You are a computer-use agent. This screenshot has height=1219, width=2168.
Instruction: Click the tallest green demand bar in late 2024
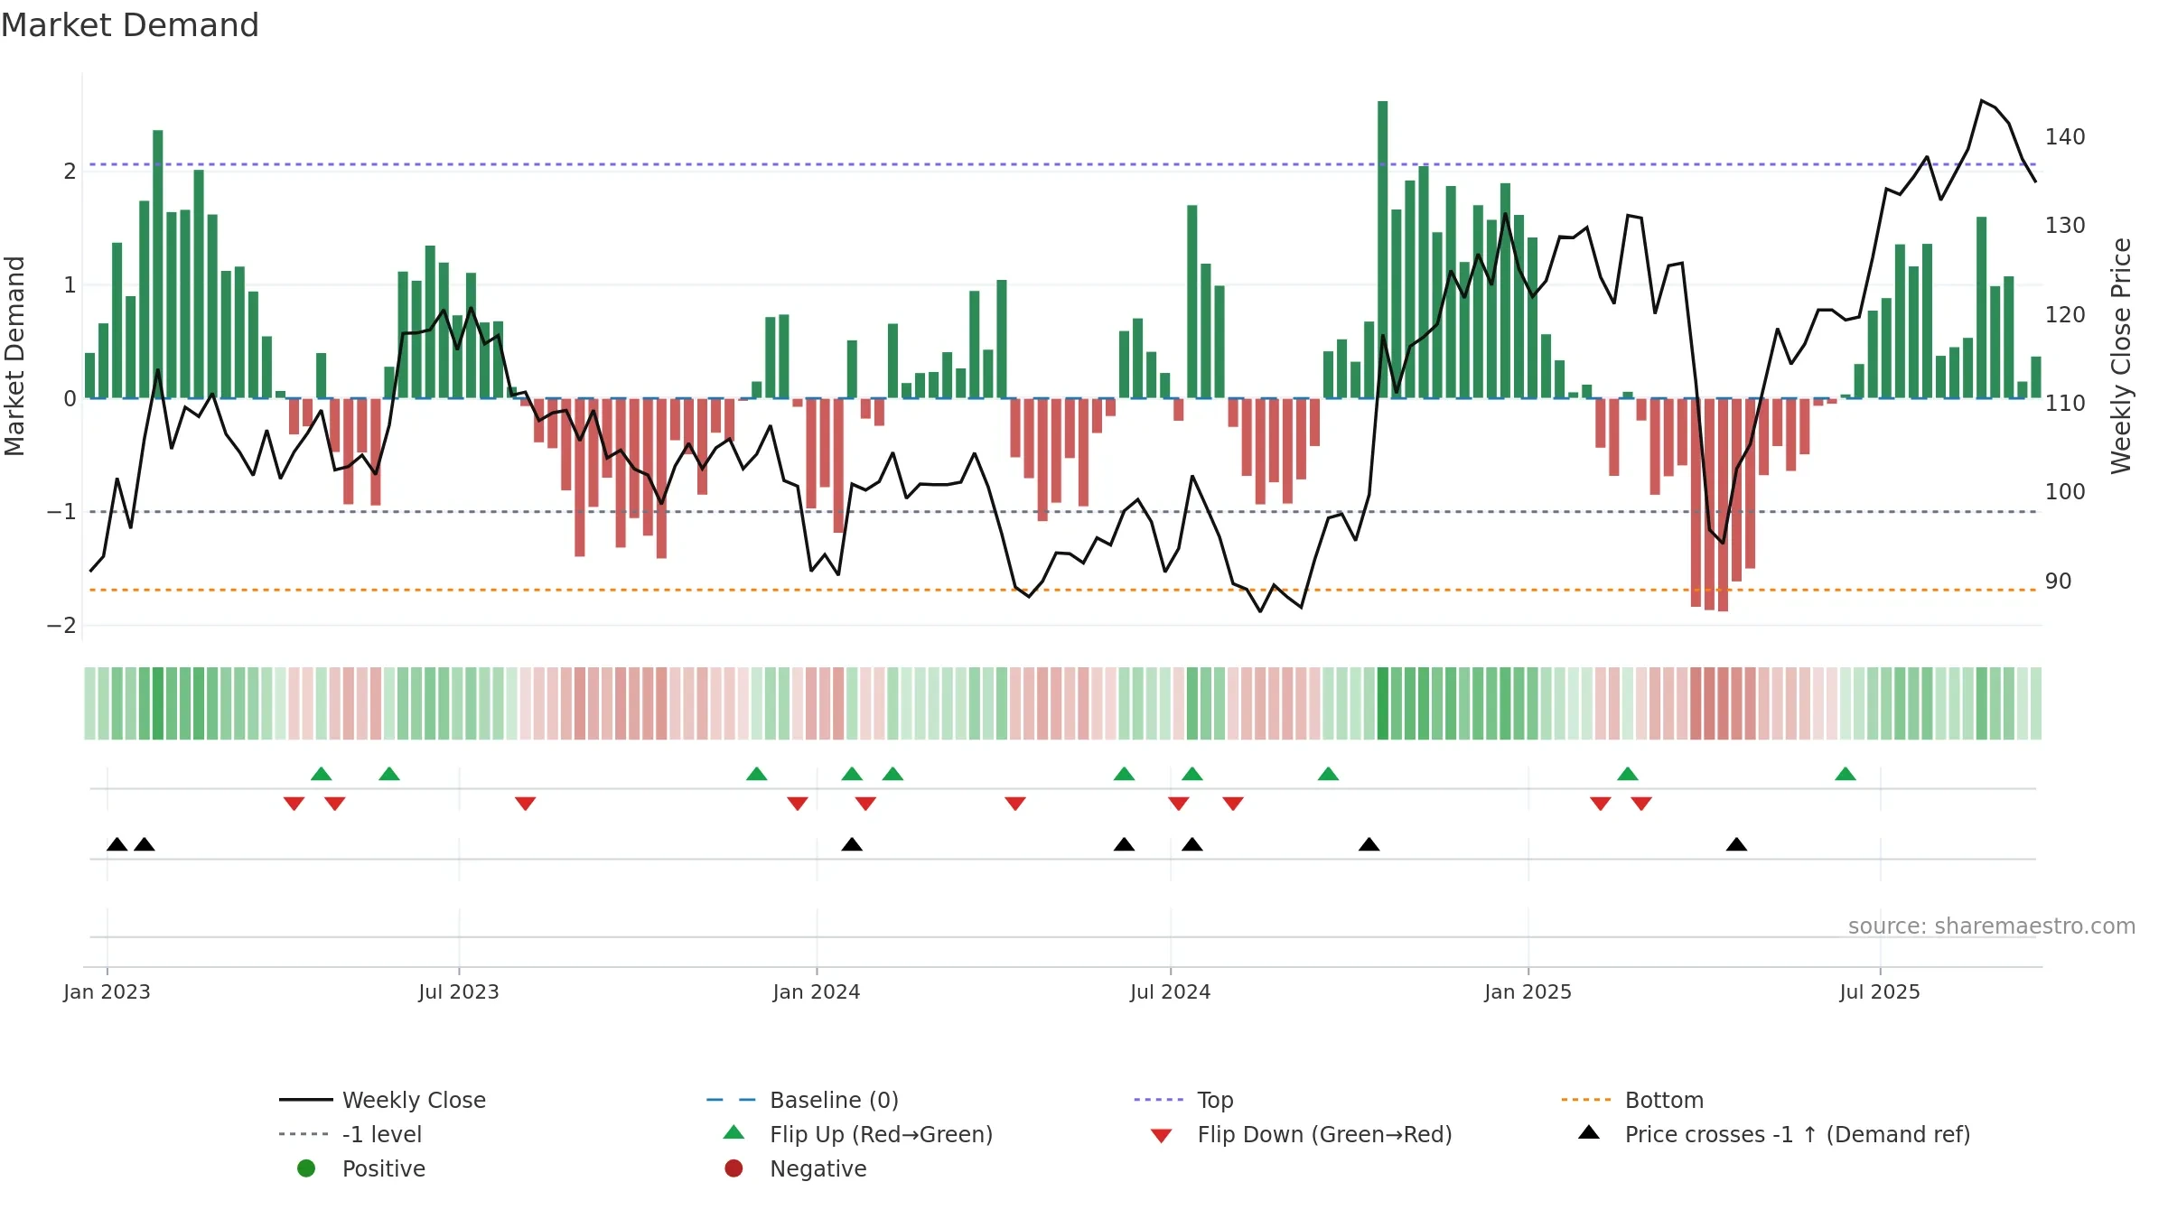(1383, 249)
